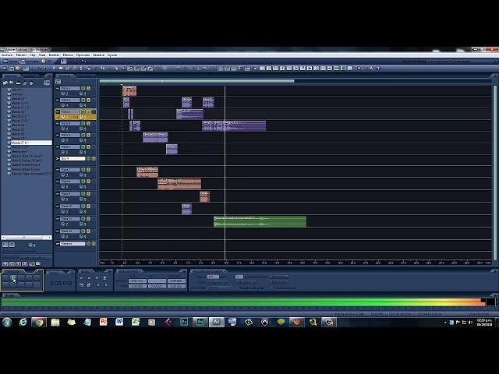Open the Edición menu
The width and height of the screenshot is (499, 374).
coord(21,55)
